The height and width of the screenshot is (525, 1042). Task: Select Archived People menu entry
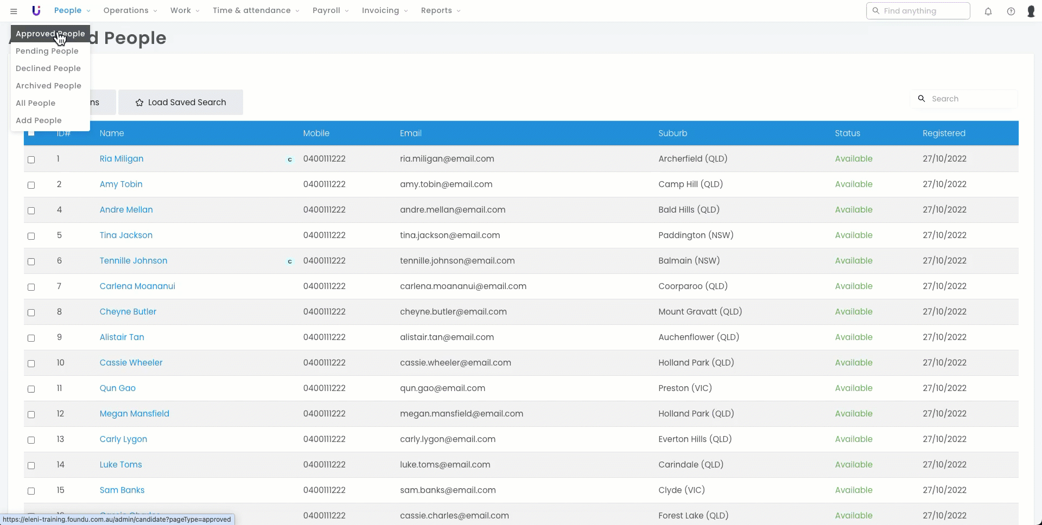pos(48,86)
